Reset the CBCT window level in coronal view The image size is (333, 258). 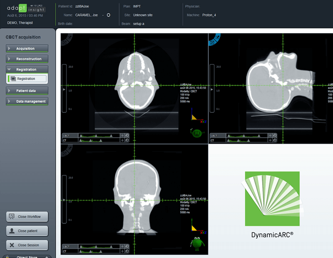[x=127, y=246]
